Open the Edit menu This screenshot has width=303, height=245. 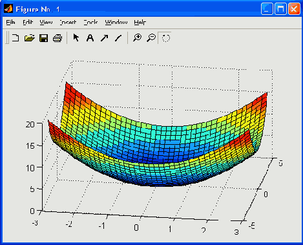28,22
